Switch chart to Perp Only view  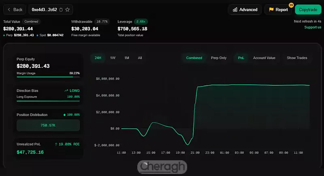coord(219,58)
